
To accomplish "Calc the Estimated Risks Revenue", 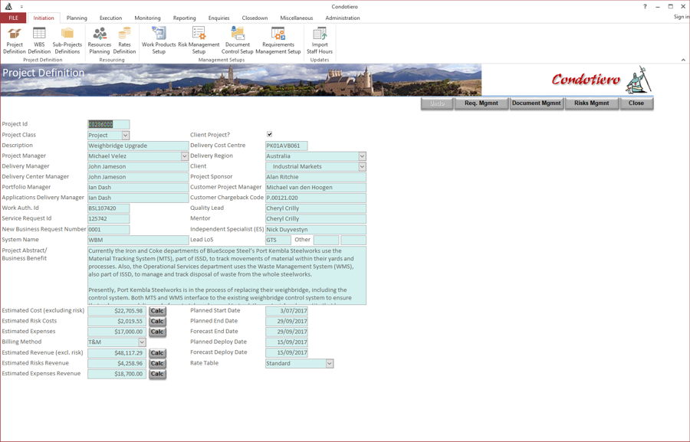I will pyautogui.click(x=157, y=364).
